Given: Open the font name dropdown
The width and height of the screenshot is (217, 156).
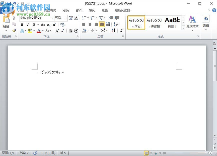Looking at the screenshot, I should pos(52,18).
